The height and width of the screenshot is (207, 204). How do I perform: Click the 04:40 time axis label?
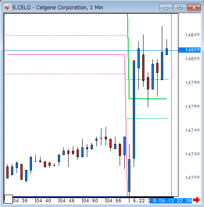tap(43, 201)
